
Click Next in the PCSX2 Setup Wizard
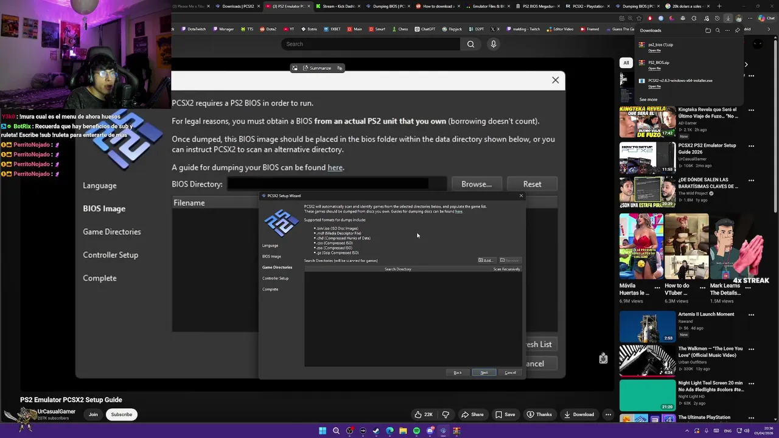[484, 372]
